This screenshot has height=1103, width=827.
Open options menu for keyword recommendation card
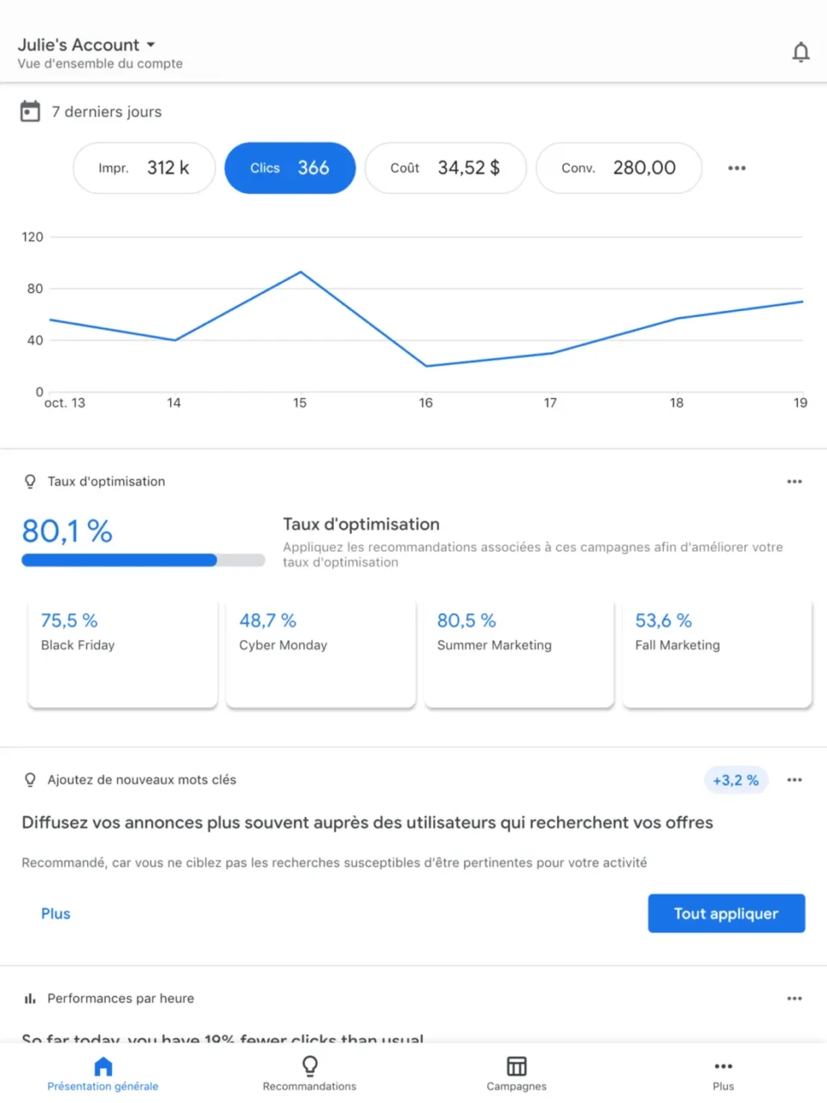(794, 780)
